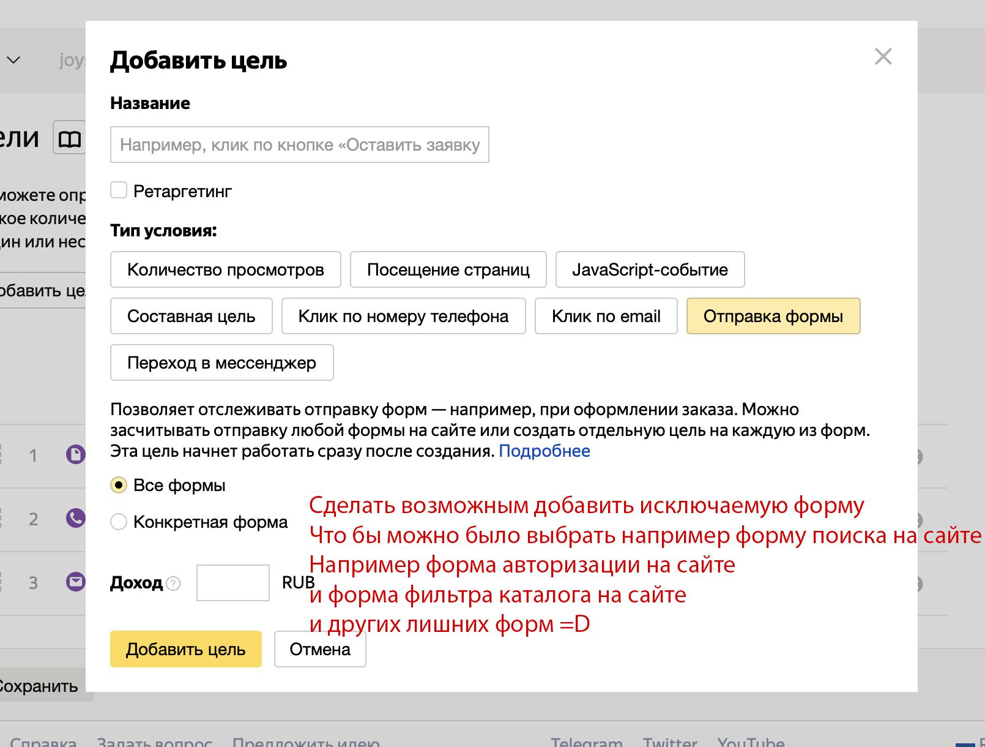985x747 pixels.
Task: Click the Доход help question icon
Action: point(173,584)
